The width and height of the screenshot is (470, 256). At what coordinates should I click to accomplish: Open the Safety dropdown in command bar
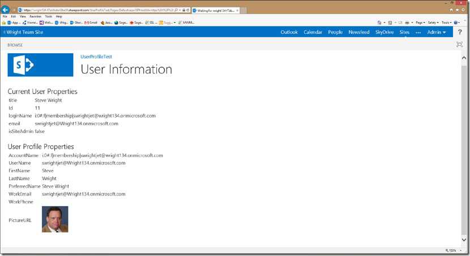tap(433, 23)
